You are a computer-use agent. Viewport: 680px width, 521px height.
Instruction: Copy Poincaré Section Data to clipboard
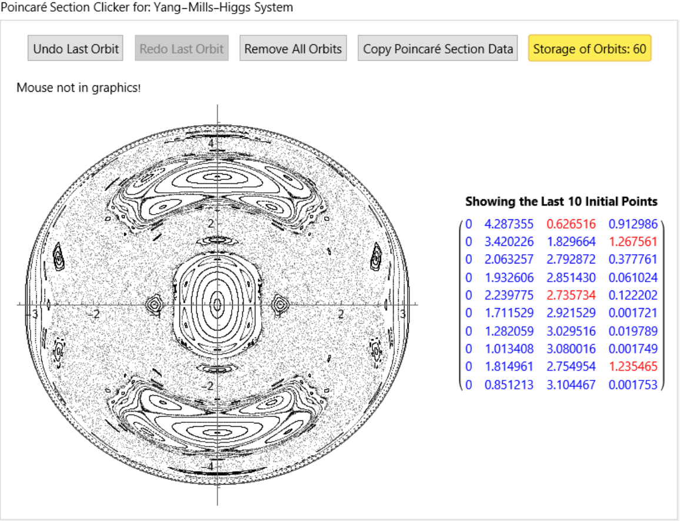click(x=438, y=49)
